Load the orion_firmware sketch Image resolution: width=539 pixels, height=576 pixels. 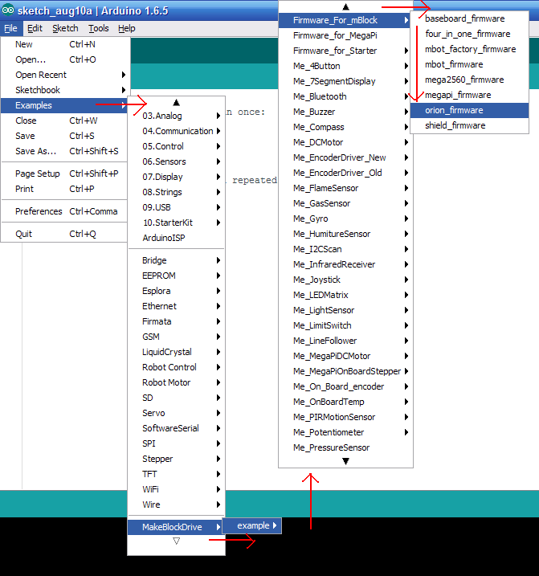[x=470, y=111]
